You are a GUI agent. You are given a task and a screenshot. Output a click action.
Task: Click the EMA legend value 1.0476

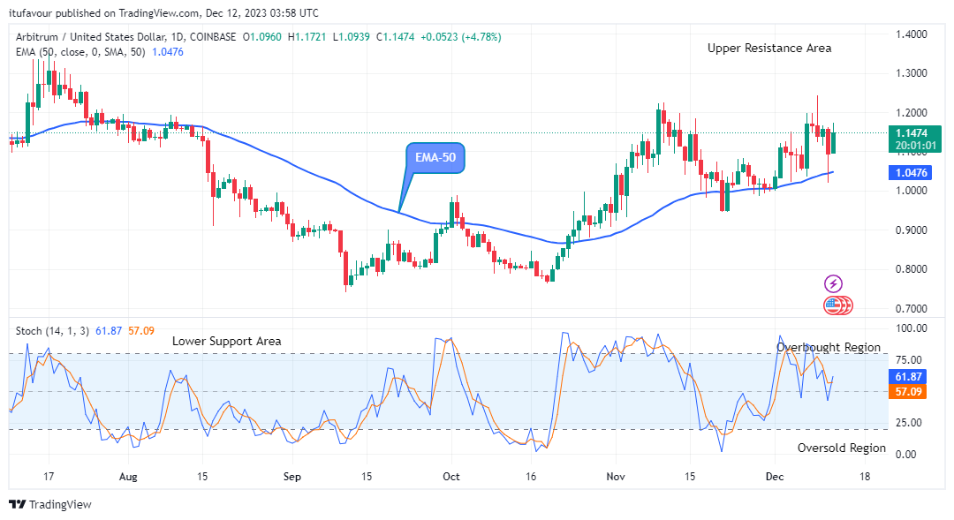pyautogui.click(x=168, y=52)
